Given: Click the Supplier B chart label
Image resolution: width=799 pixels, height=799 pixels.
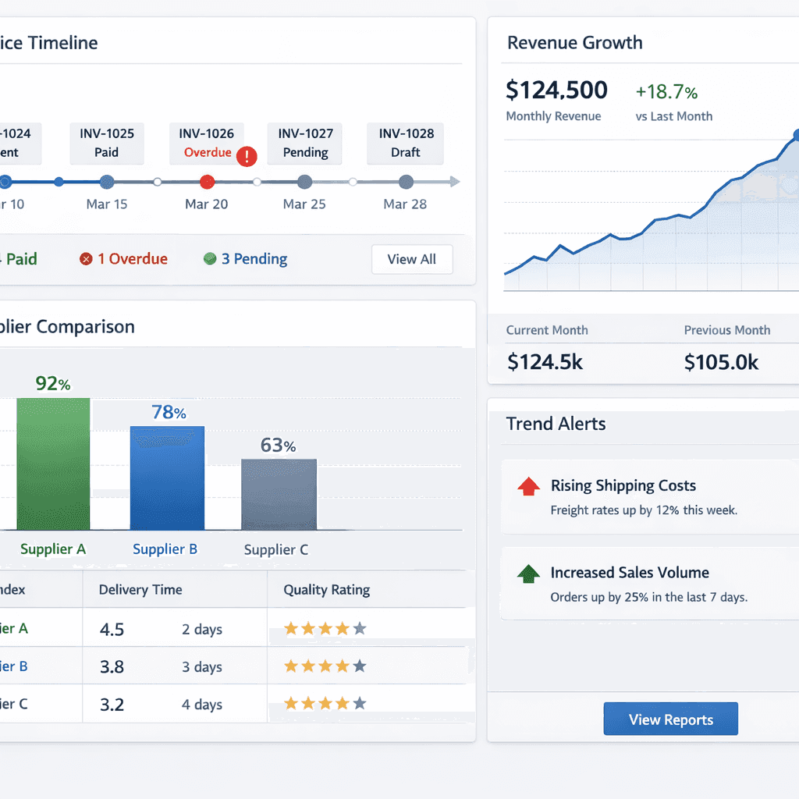Looking at the screenshot, I should pyautogui.click(x=165, y=549).
